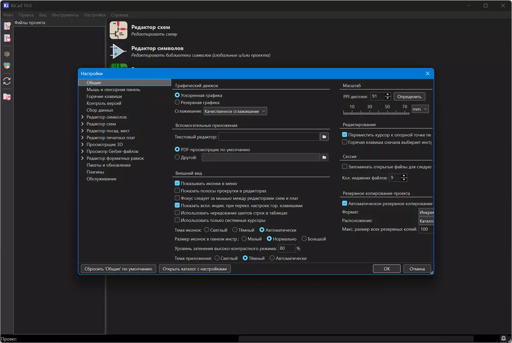The image size is (512, 343).
Task: Choose PDF-просмотрщик по умолчанию option
Action: click(x=177, y=149)
